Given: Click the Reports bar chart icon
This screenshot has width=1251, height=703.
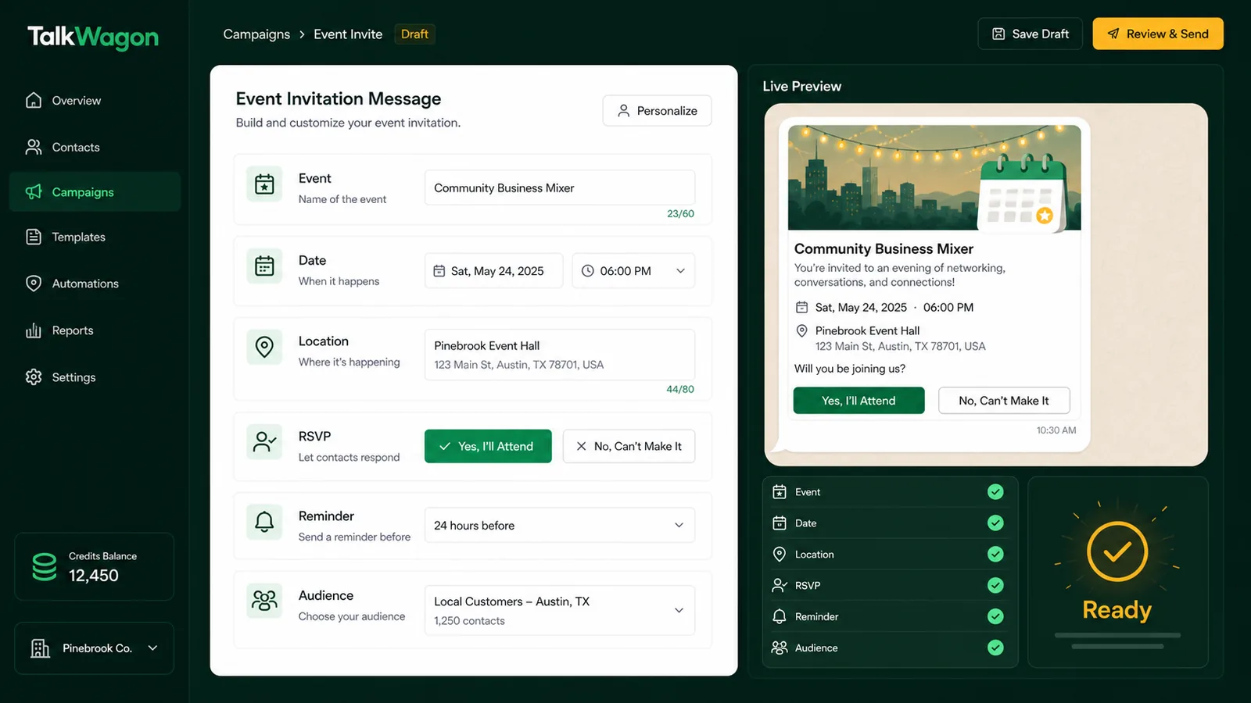Looking at the screenshot, I should [34, 330].
